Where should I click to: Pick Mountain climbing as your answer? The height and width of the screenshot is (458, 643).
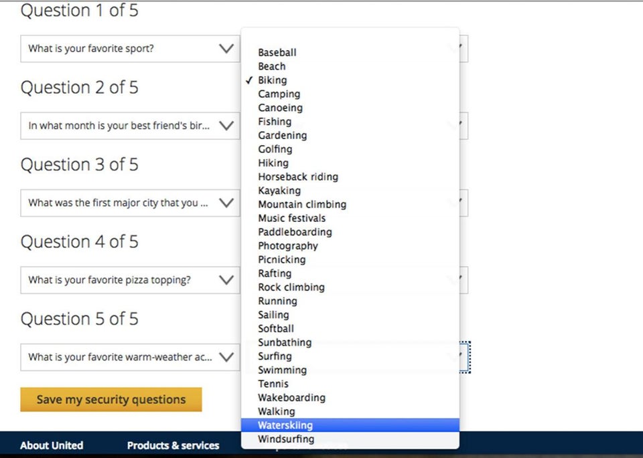click(x=301, y=205)
